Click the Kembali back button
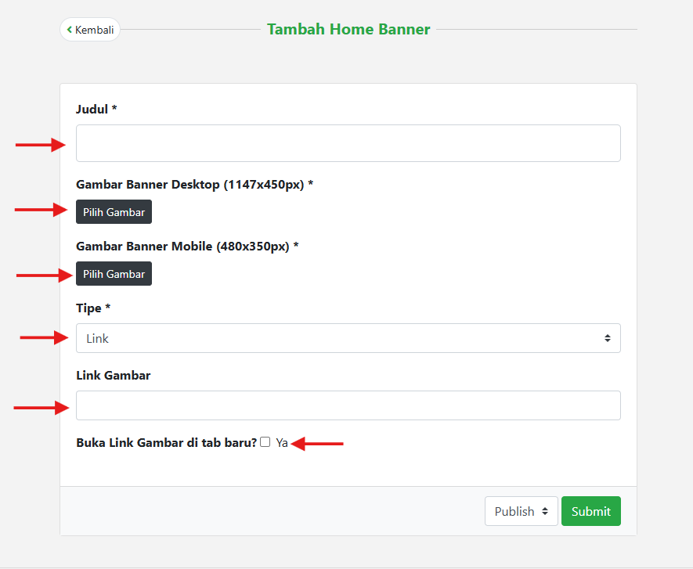This screenshot has height=569, width=693. click(90, 30)
